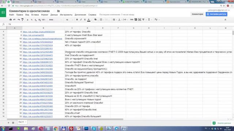Click the Undo arrow in the toolbar

coord(15,20)
